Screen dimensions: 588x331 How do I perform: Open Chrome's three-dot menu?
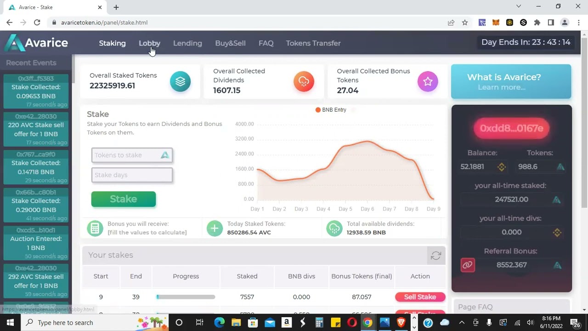[x=578, y=23]
